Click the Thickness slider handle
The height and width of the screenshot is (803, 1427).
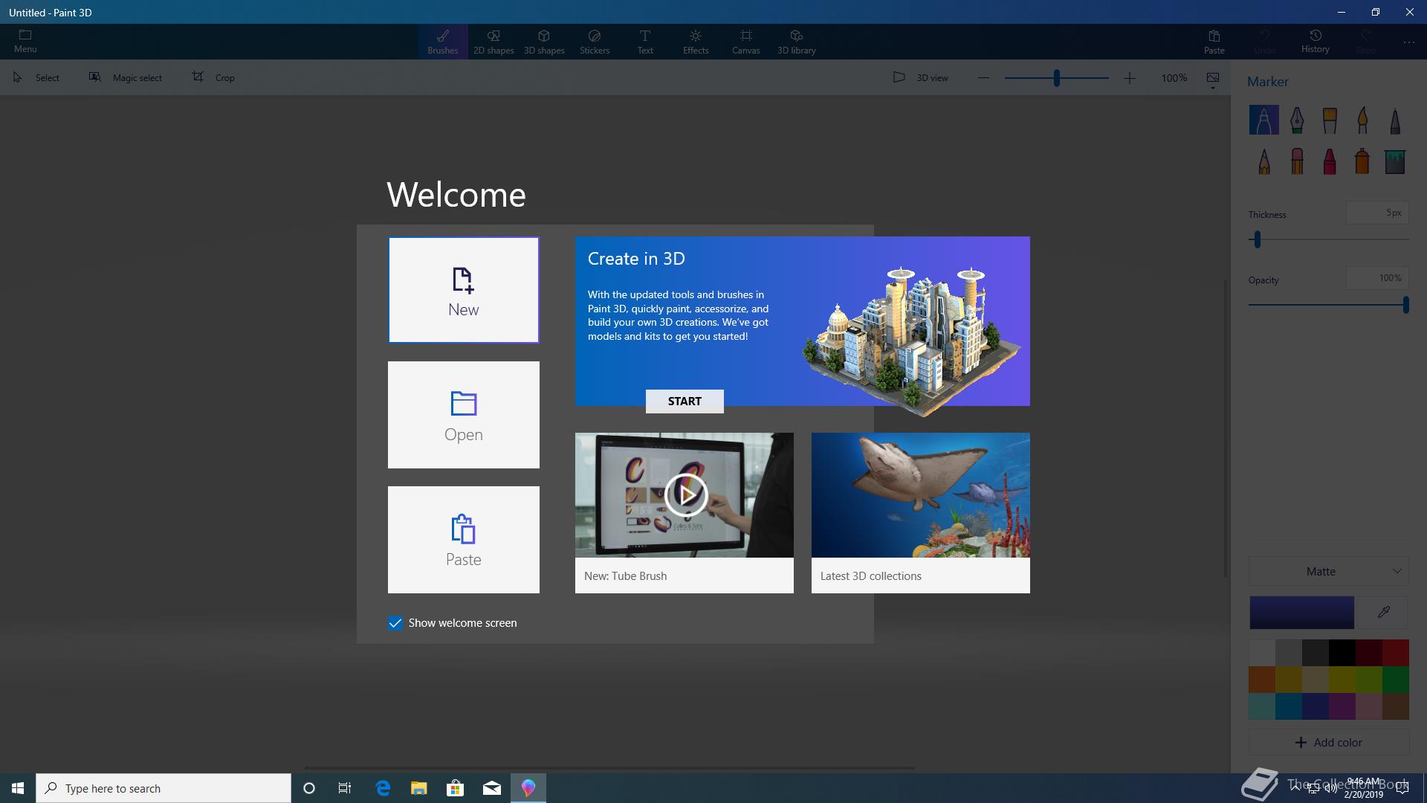coord(1258,239)
